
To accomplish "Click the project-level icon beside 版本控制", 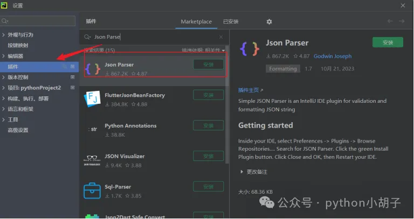I will (x=73, y=77).
